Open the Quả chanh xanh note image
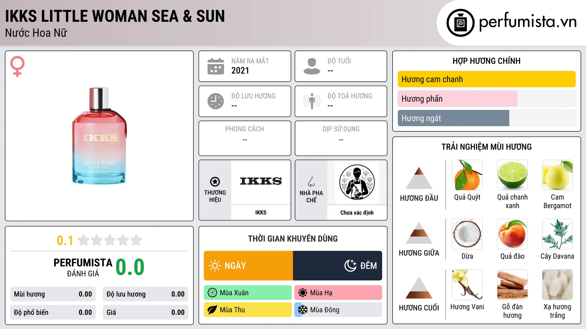This screenshot has width=586, height=329. (512, 175)
